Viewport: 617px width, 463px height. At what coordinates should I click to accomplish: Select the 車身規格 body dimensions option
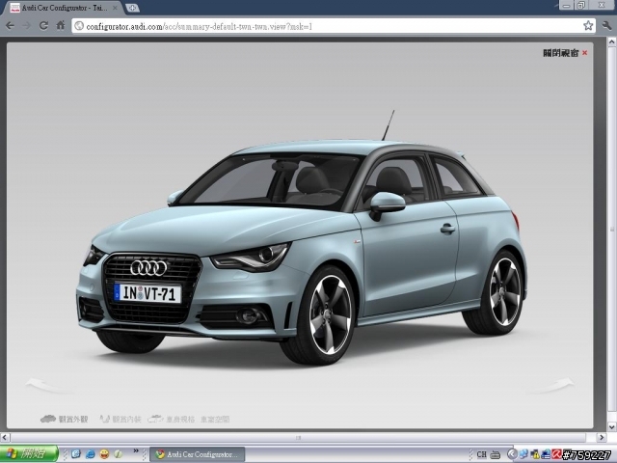pos(172,419)
